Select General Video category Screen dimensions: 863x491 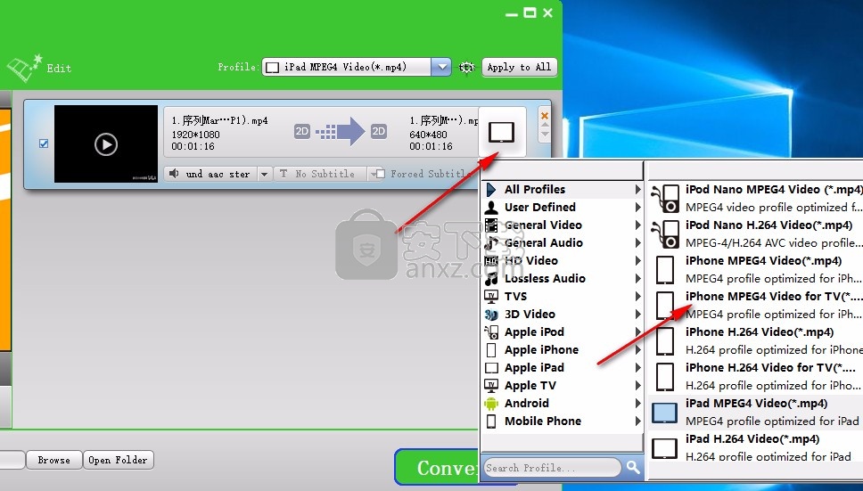pos(563,225)
